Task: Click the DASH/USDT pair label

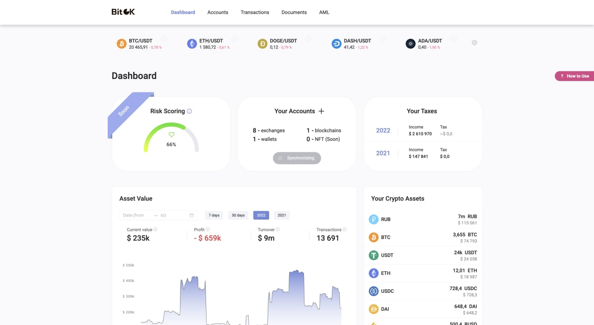Action: [357, 41]
